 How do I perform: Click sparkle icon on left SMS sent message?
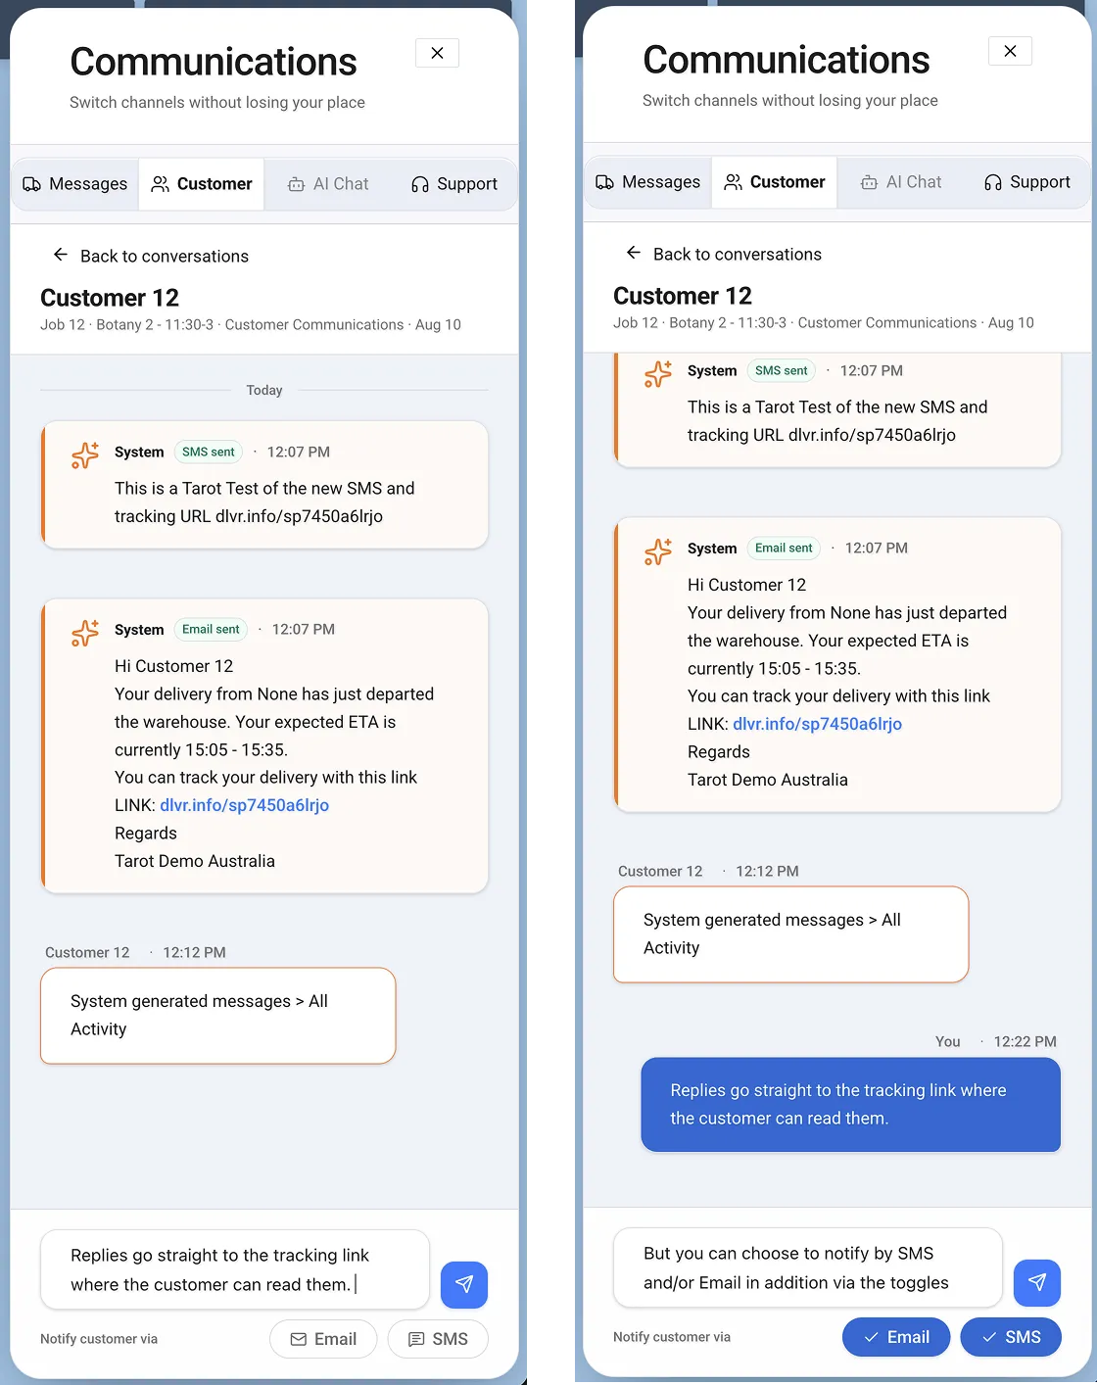[x=85, y=455]
